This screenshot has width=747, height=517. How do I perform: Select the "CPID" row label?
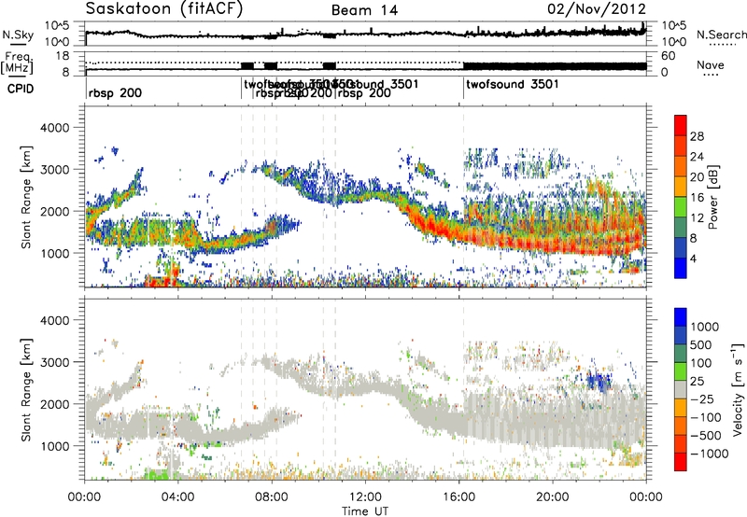click(21, 89)
